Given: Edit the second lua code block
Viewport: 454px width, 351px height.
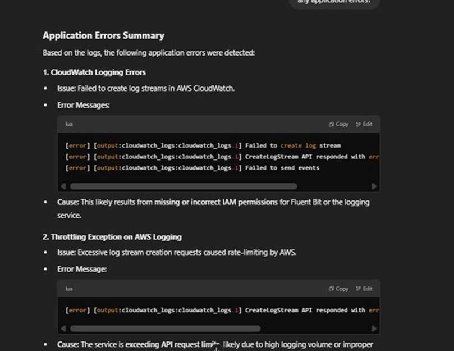Looking at the screenshot, I should point(364,289).
